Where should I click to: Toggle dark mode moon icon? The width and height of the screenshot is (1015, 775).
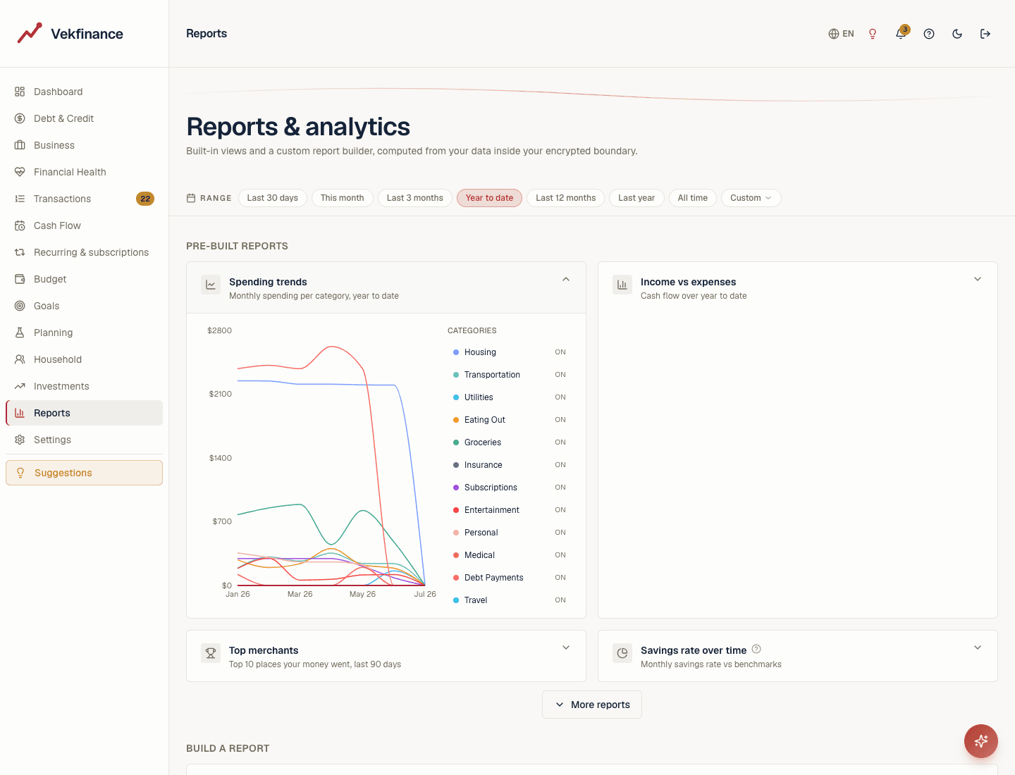[957, 34]
